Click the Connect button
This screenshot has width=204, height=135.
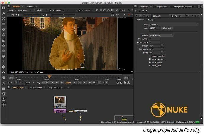pos(167,28)
